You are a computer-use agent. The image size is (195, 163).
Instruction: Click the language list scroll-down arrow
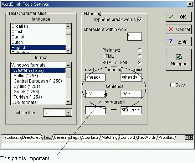click(68, 51)
